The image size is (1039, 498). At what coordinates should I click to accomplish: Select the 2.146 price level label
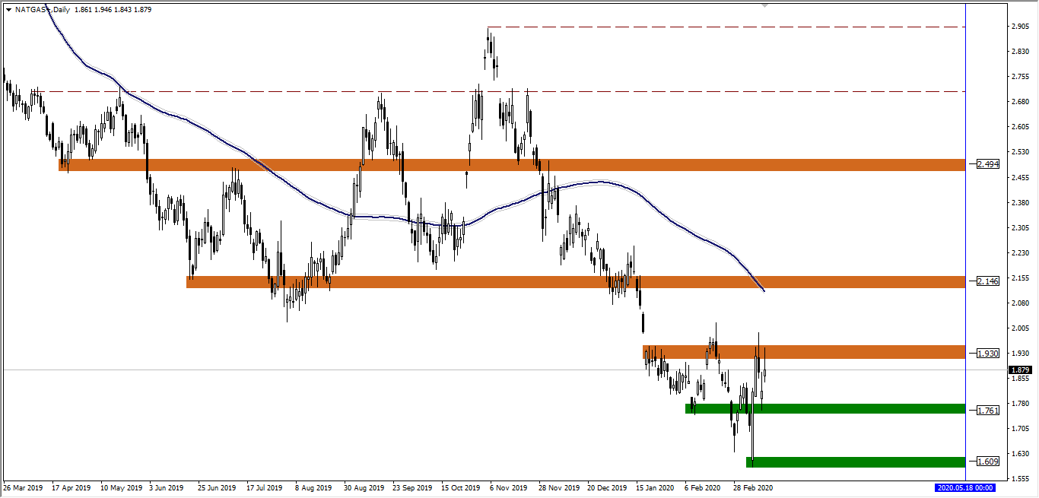[987, 281]
